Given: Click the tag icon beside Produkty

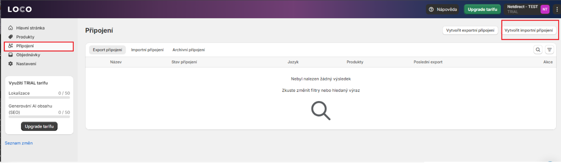Looking at the screenshot, I should tap(11, 37).
